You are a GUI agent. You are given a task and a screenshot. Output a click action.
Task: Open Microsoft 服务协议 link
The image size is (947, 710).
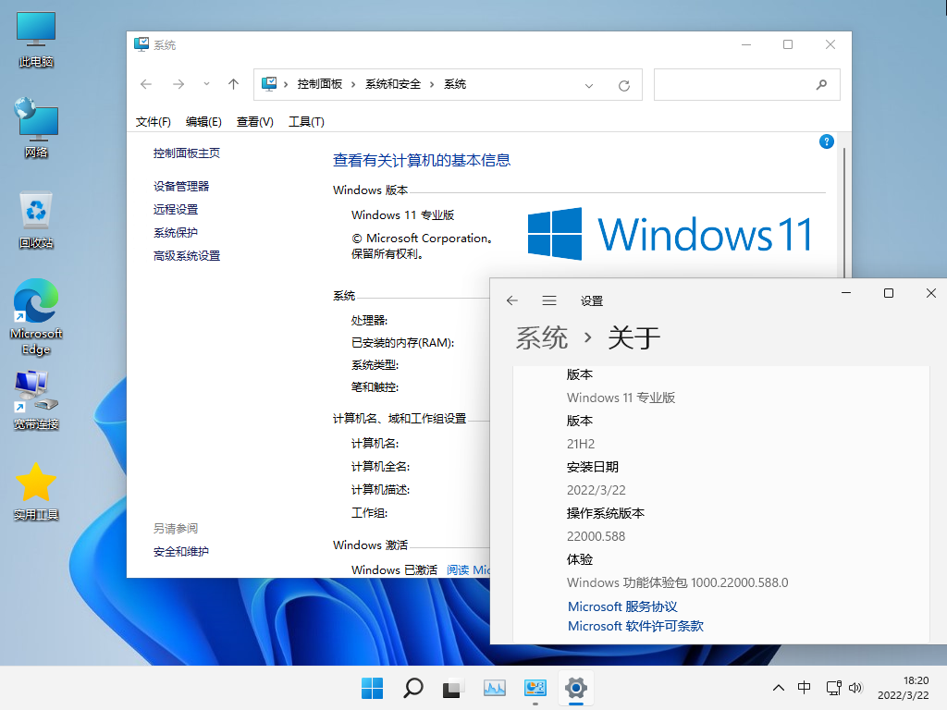click(622, 606)
